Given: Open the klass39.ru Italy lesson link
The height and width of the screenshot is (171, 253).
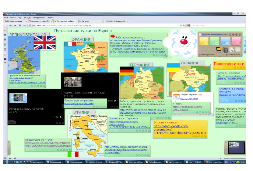Looking at the screenshot, I should point(126,149).
